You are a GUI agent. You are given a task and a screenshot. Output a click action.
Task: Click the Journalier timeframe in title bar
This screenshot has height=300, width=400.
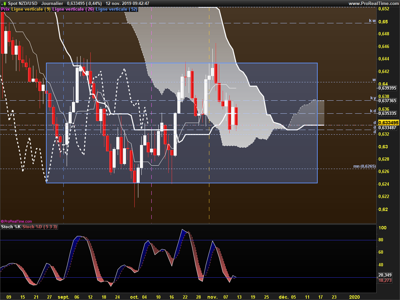[x=52, y=3]
